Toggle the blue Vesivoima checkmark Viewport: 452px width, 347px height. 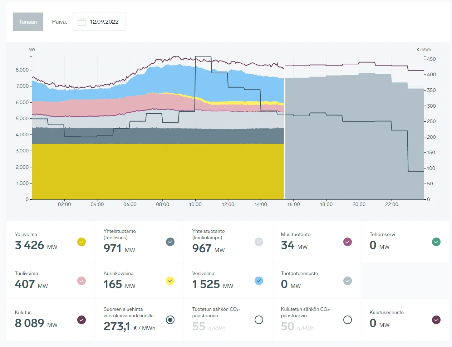[259, 281]
